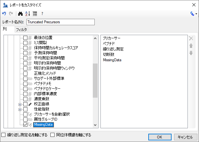The width and height of the screenshot is (199, 142).
Task: Sort columns alphabetically with A-Z icon
Action: click(27, 13)
